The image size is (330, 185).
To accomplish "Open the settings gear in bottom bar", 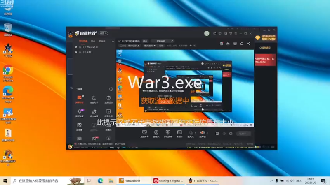I will pyautogui.click(x=231, y=134).
